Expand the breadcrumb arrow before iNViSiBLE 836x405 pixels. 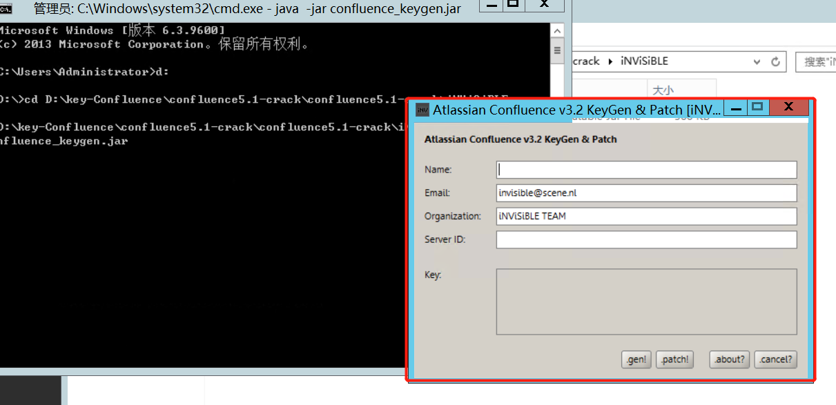[x=610, y=61]
